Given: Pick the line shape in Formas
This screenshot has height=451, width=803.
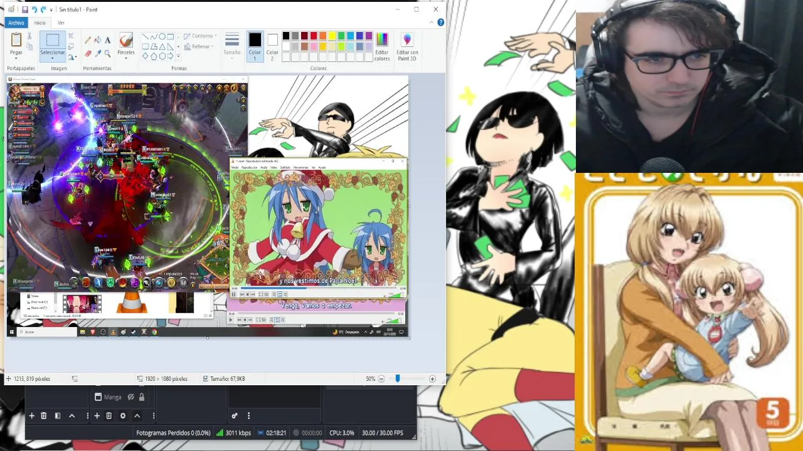Looking at the screenshot, I should tap(146, 36).
